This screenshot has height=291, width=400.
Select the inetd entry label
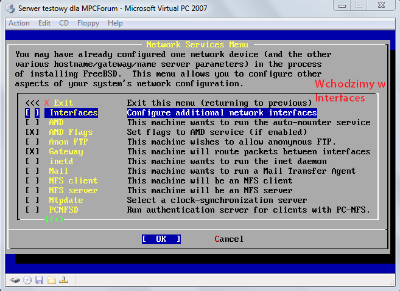[61, 161]
